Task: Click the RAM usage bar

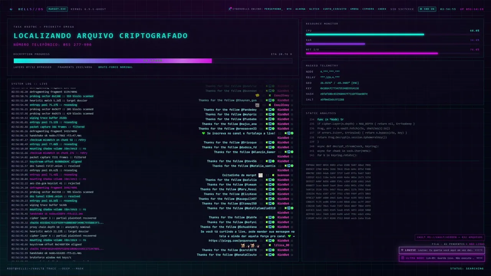Action: 392,44
